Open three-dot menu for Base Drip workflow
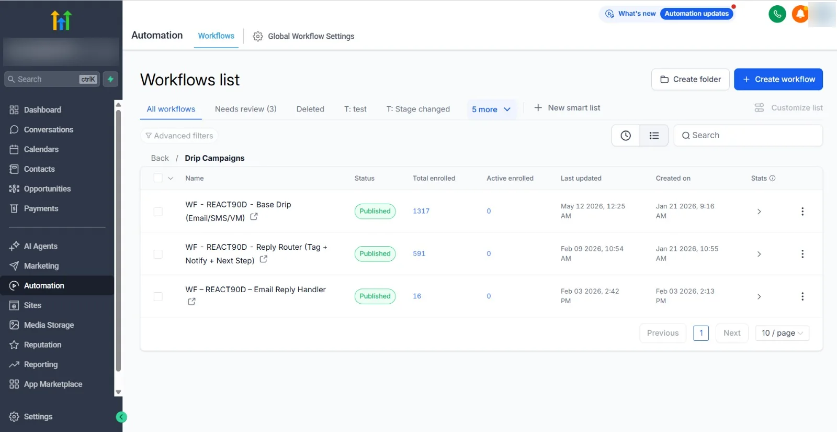Viewport: 837px width, 432px height. point(802,212)
